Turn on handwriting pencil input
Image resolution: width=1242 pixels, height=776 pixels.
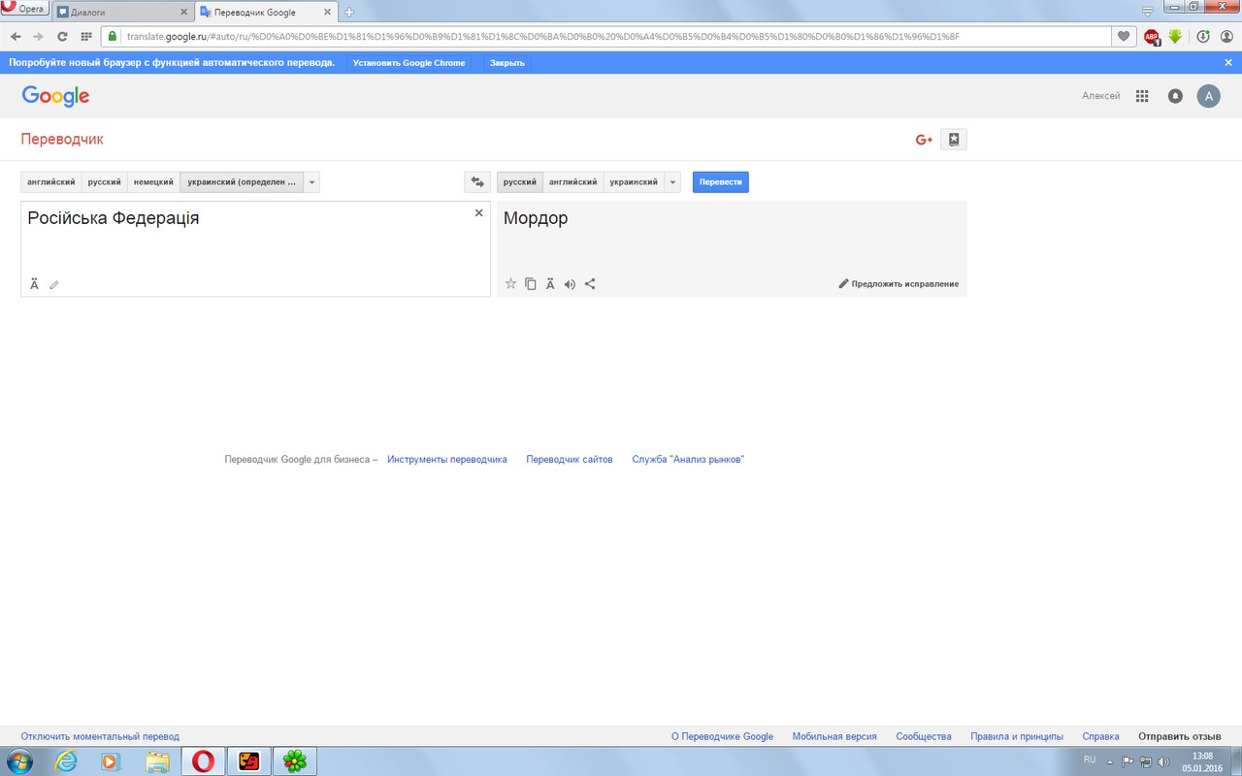coord(54,284)
